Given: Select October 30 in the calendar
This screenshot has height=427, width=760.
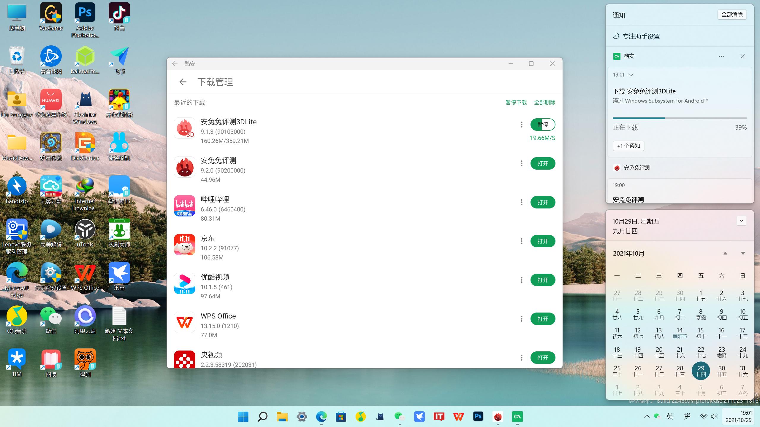Looking at the screenshot, I should [x=721, y=371].
